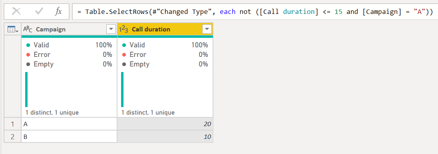Click the Error 0% entry under Call duration
Viewport: 438px width, 154px height.
click(x=165, y=55)
